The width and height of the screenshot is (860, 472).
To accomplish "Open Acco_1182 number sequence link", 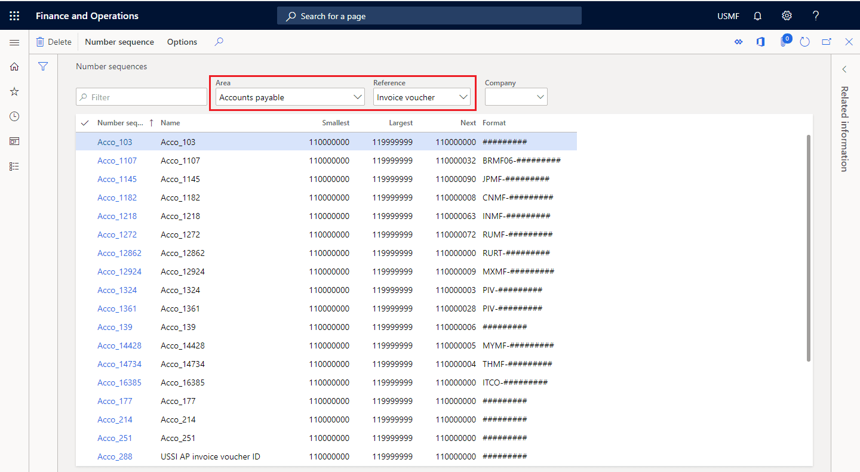I will pyautogui.click(x=117, y=198).
